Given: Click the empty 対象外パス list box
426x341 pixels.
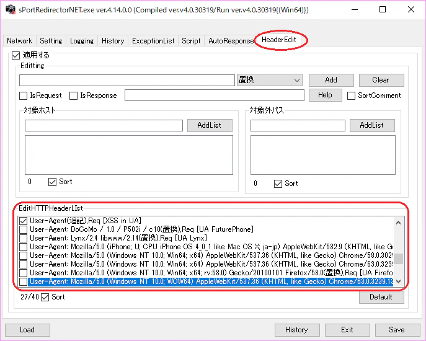Looking at the screenshot, I should pos(323,155).
